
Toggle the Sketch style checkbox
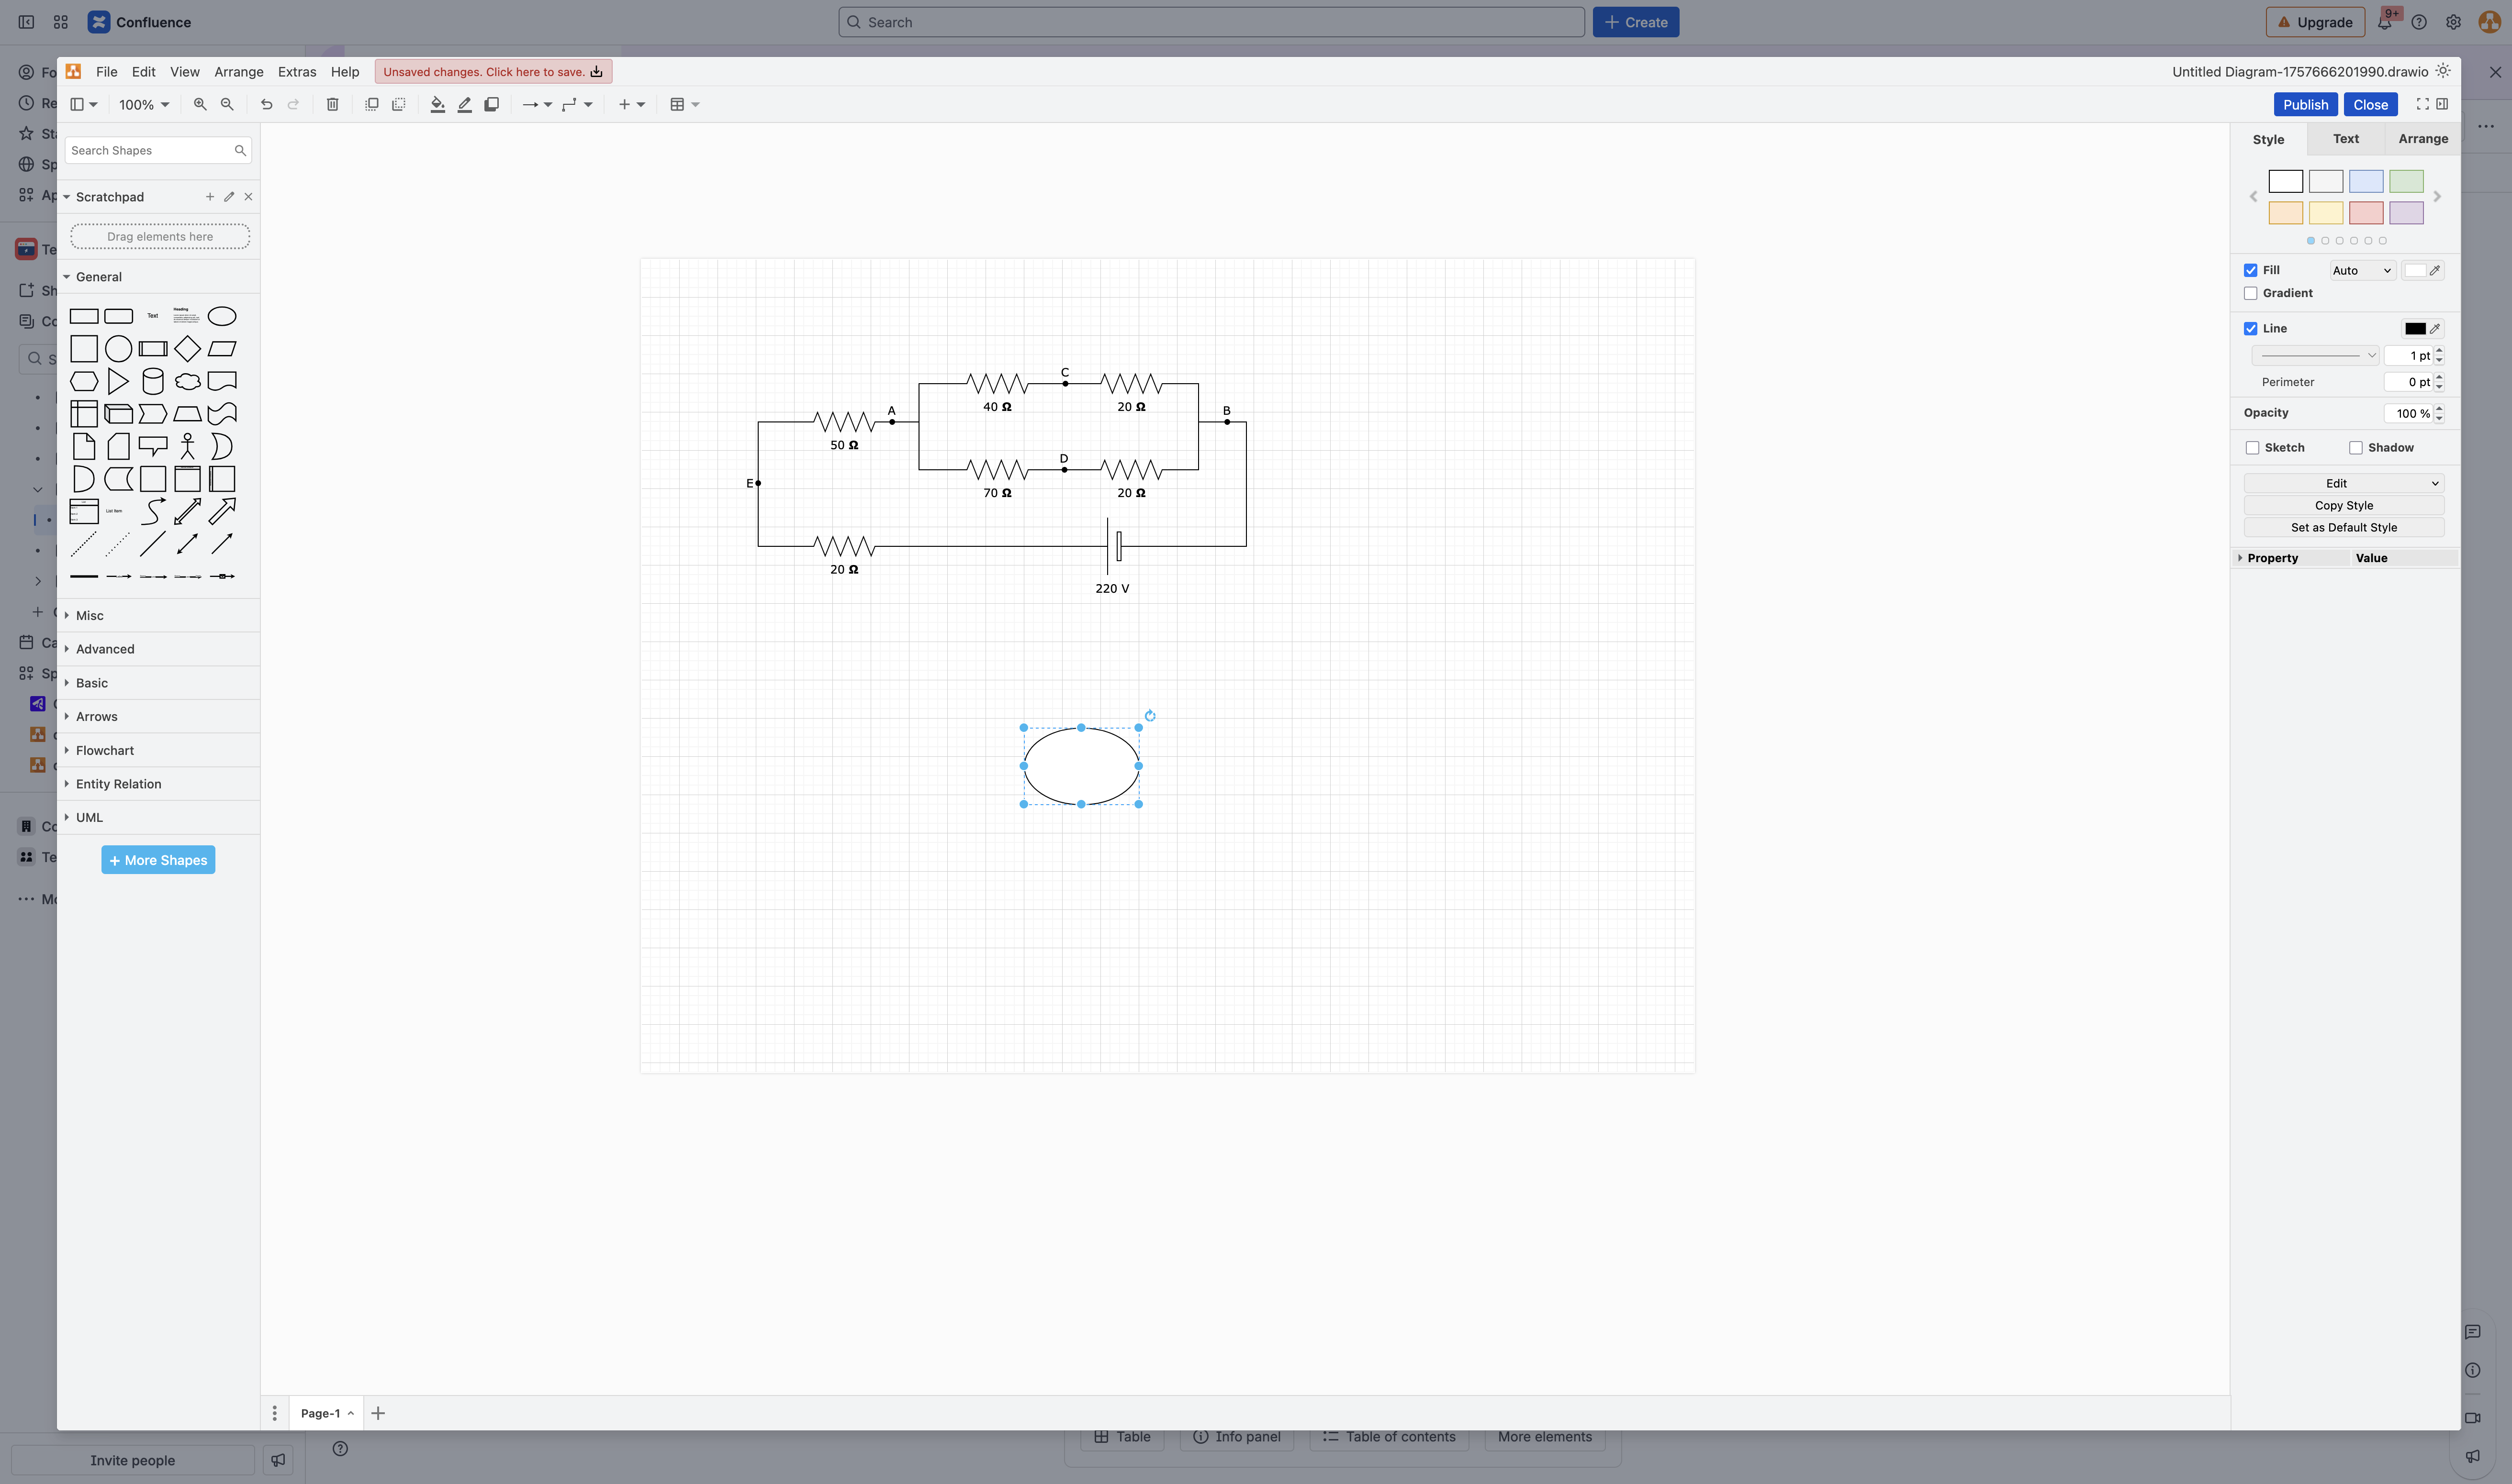tap(2252, 447)
